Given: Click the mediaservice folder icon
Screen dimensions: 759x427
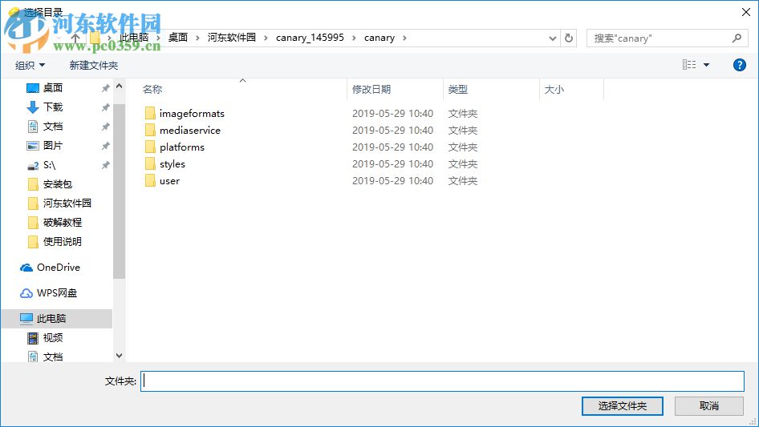Looking at the screenshot, I should click(150, 130).
